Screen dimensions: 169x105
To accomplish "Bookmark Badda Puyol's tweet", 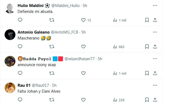I will [147, 73].
